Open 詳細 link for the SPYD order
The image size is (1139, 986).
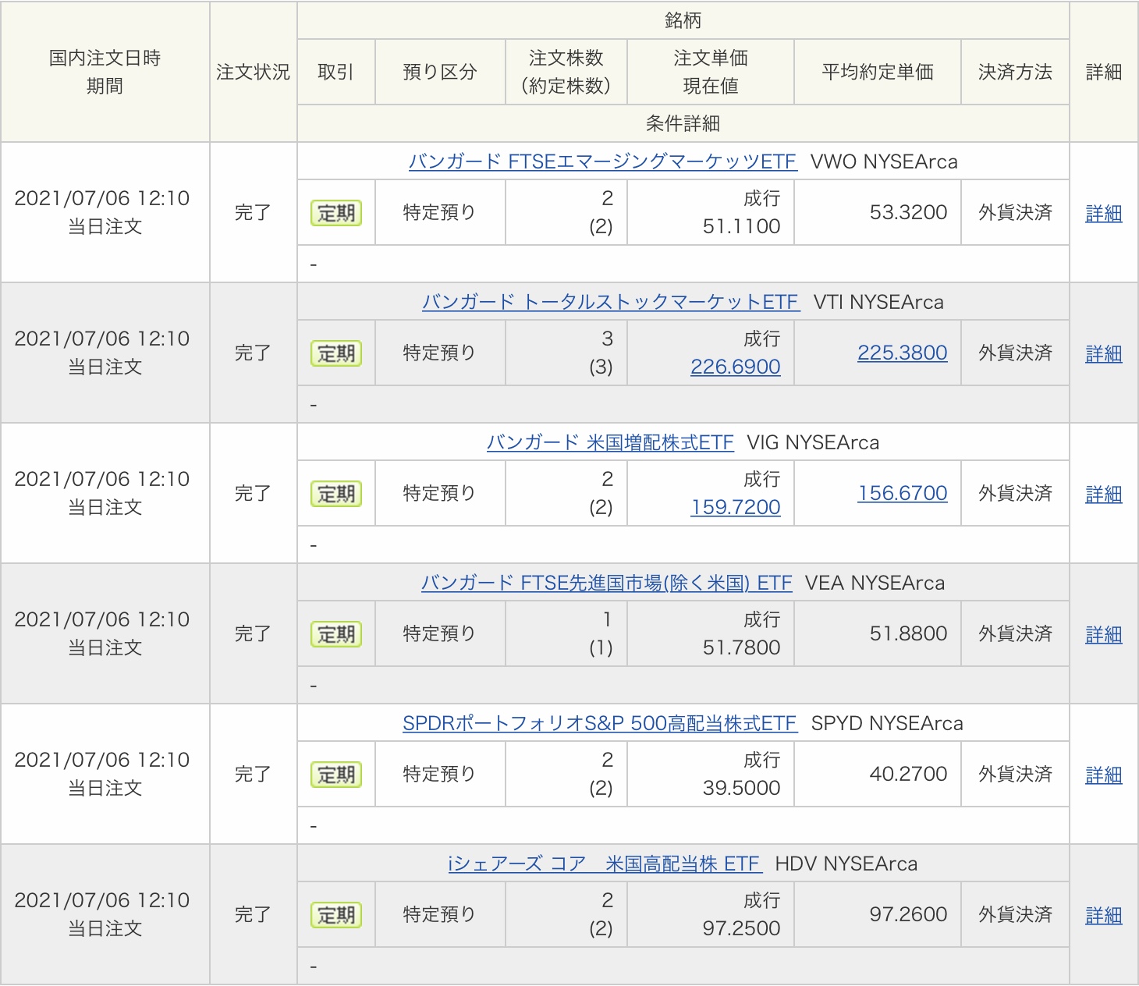(x=1104, y=775)
